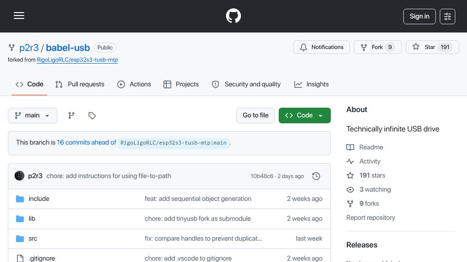
Task: Switch to the Projects tab
Action: [181, 84]
